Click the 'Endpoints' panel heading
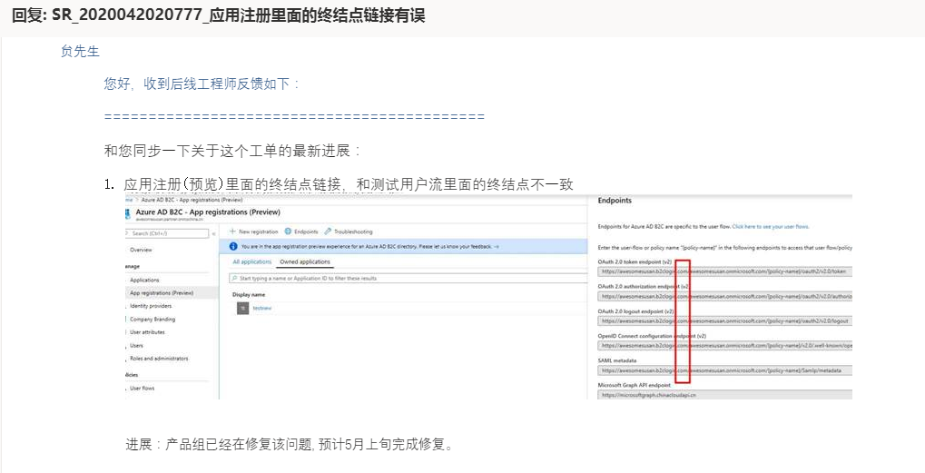Viewport: 925px width, 473px height. click(x=615, y=201)
